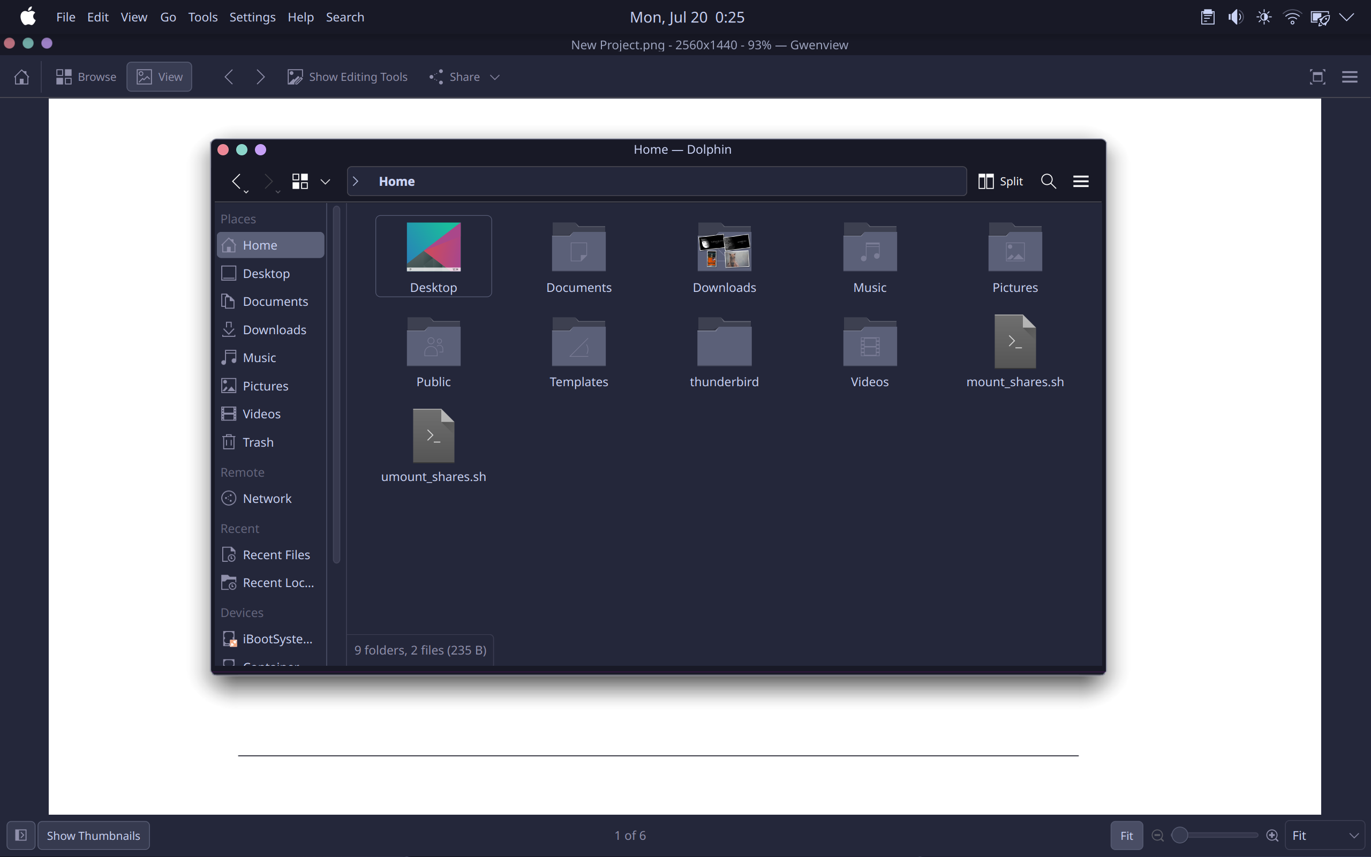Open the Settings menu
1371x857 pixels.
pyautogui.click(x=252, y=17)
